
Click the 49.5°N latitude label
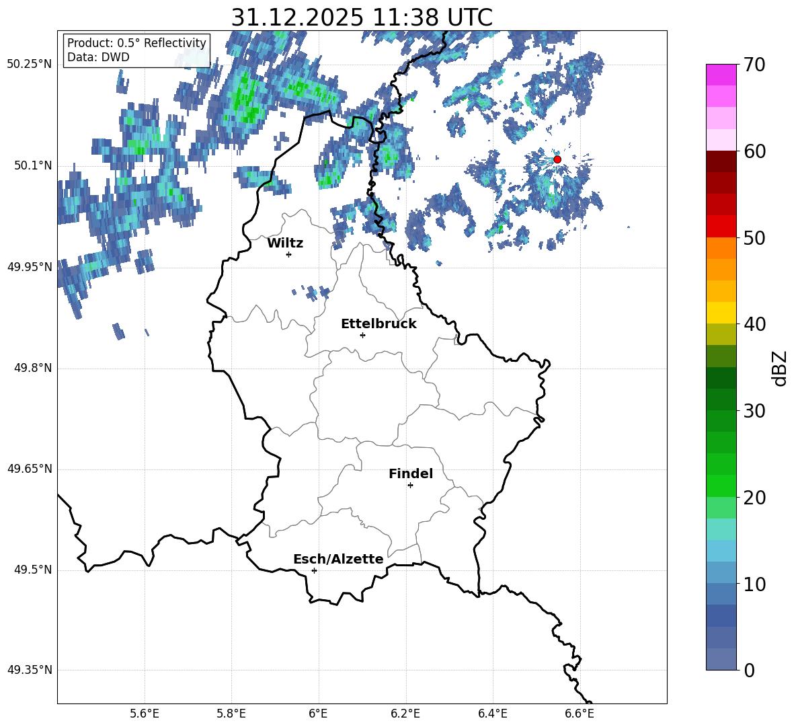tap(33, 570)
